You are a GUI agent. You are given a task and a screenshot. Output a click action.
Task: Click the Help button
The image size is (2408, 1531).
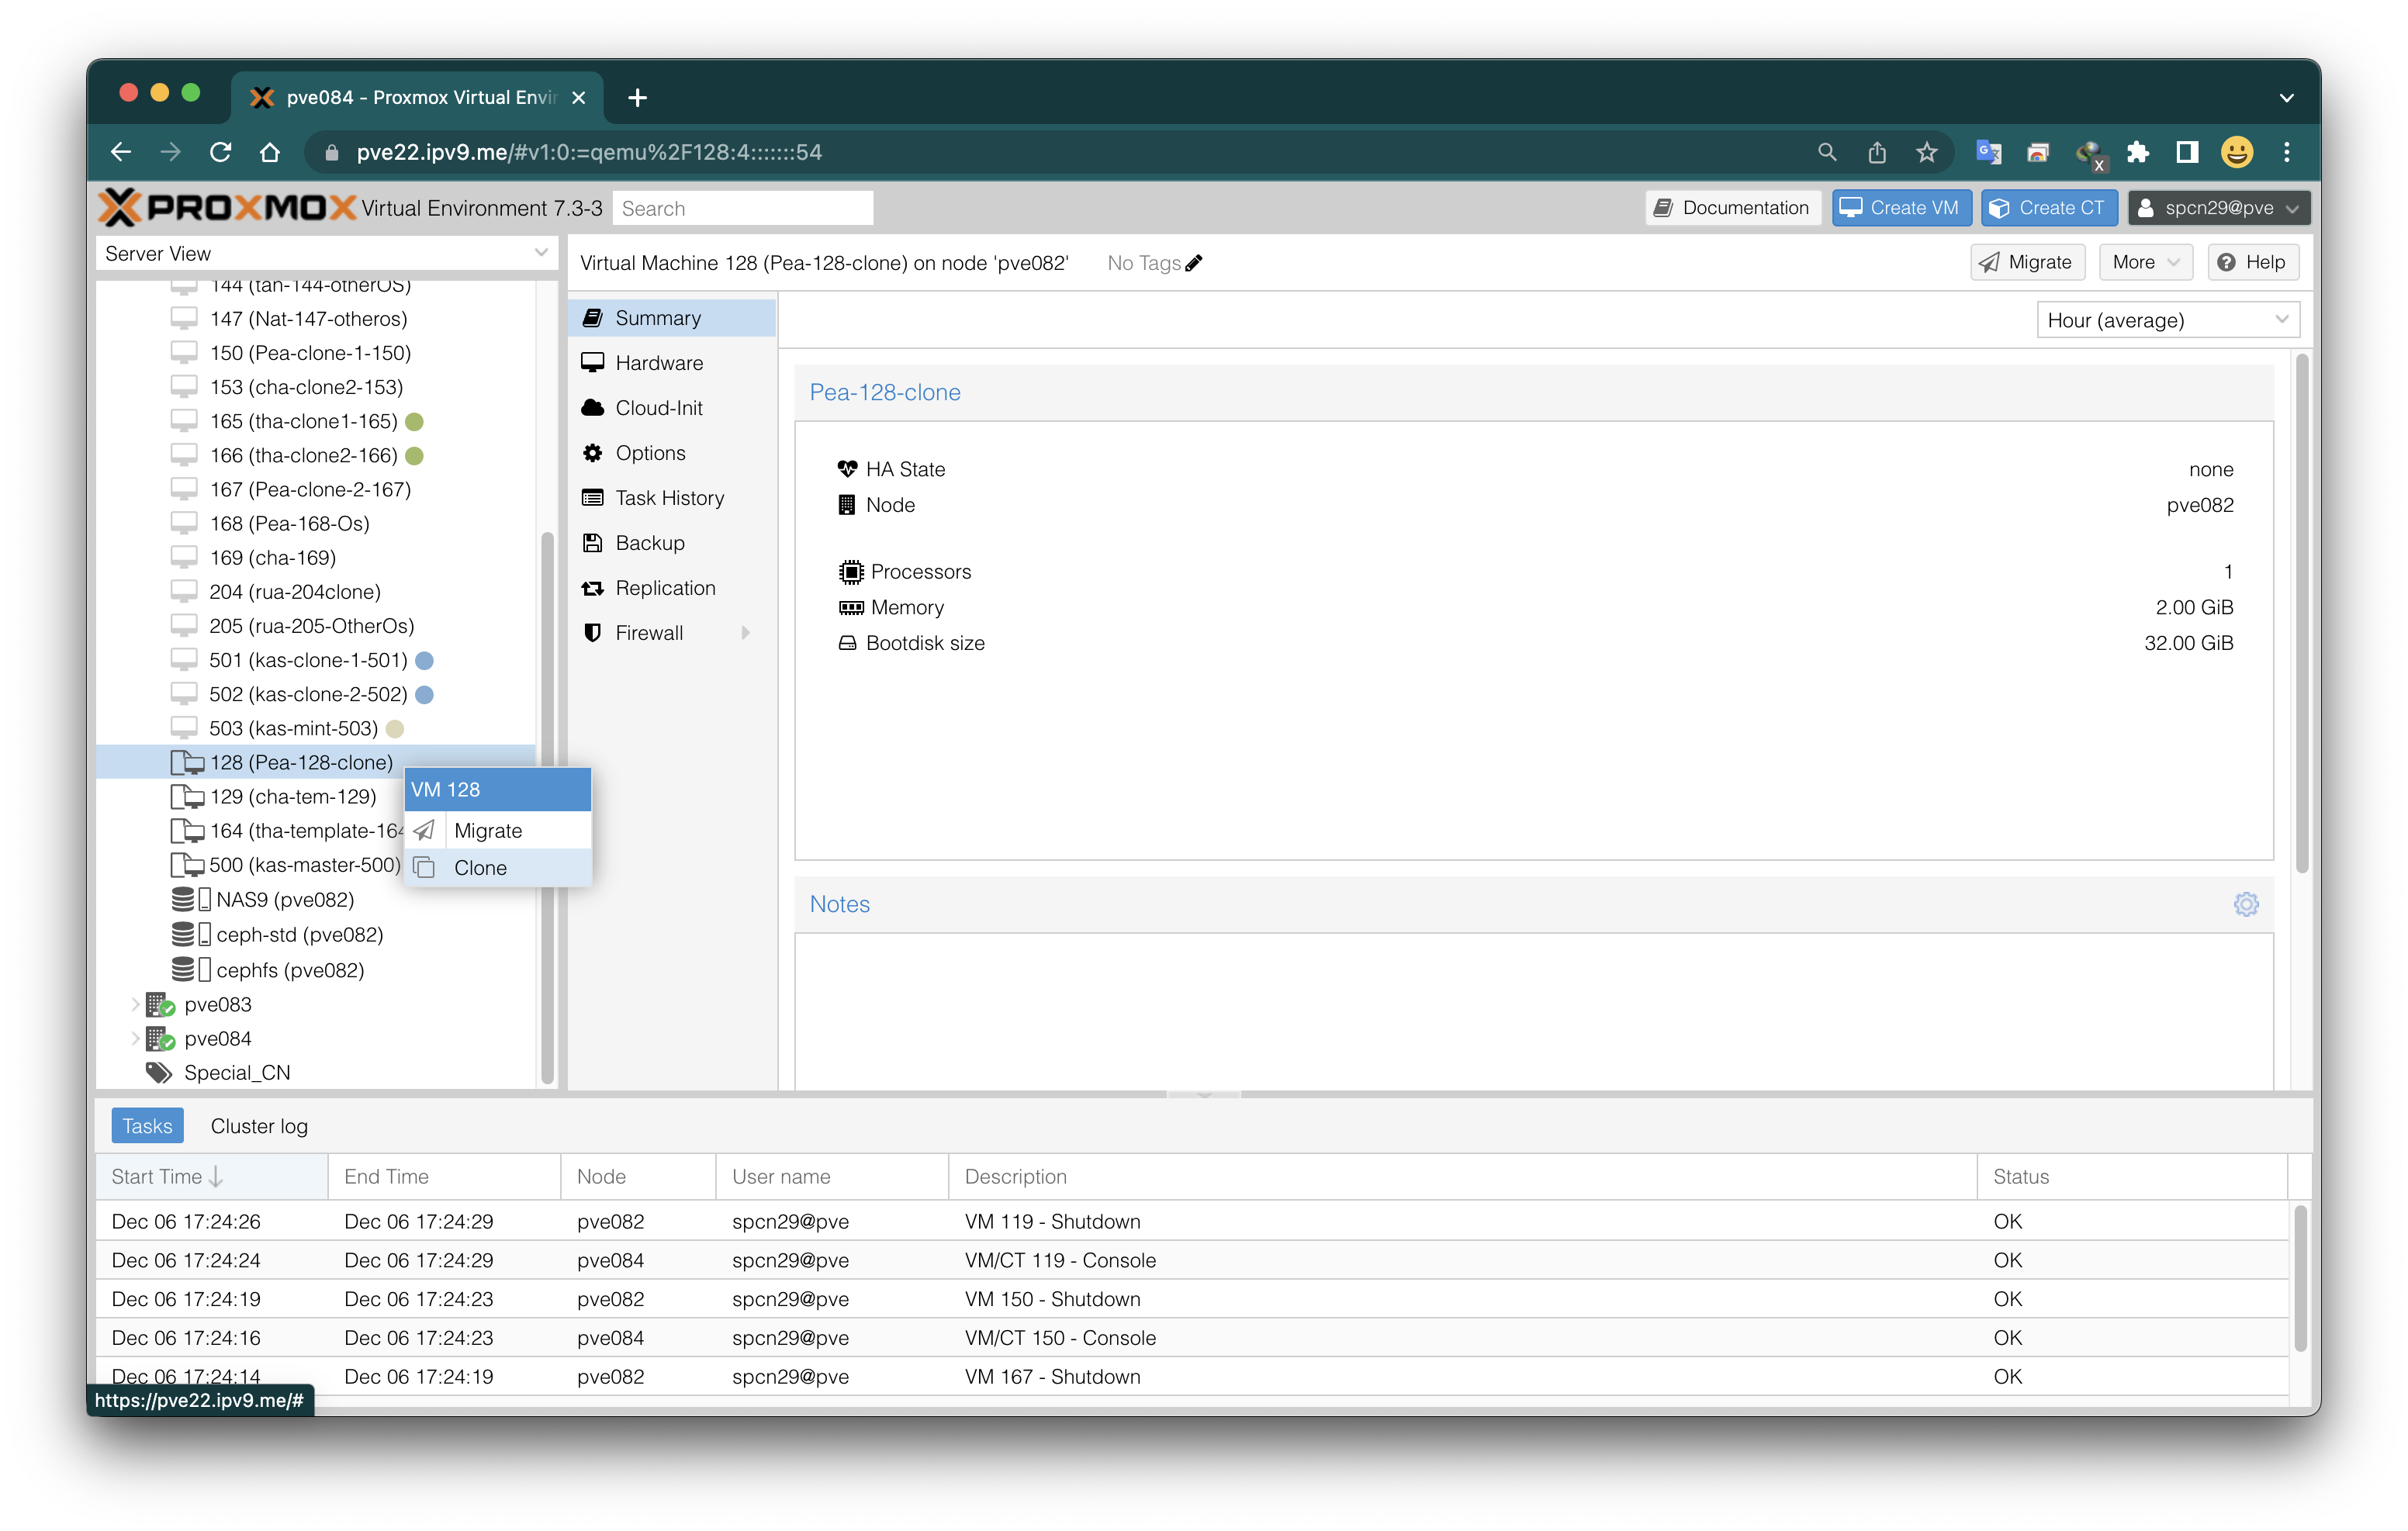click(x=2252, y=262)
